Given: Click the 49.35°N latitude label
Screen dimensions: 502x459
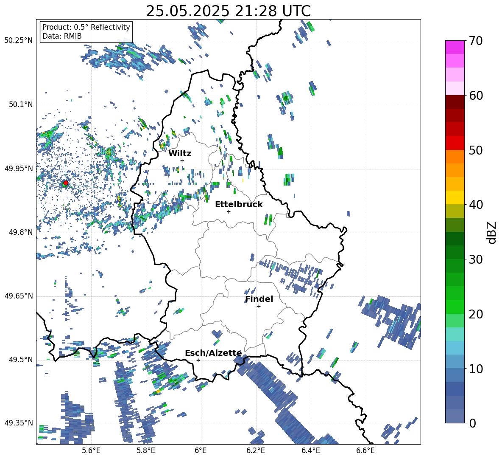Looking at the screenshot, I should (x=19, y=423).
